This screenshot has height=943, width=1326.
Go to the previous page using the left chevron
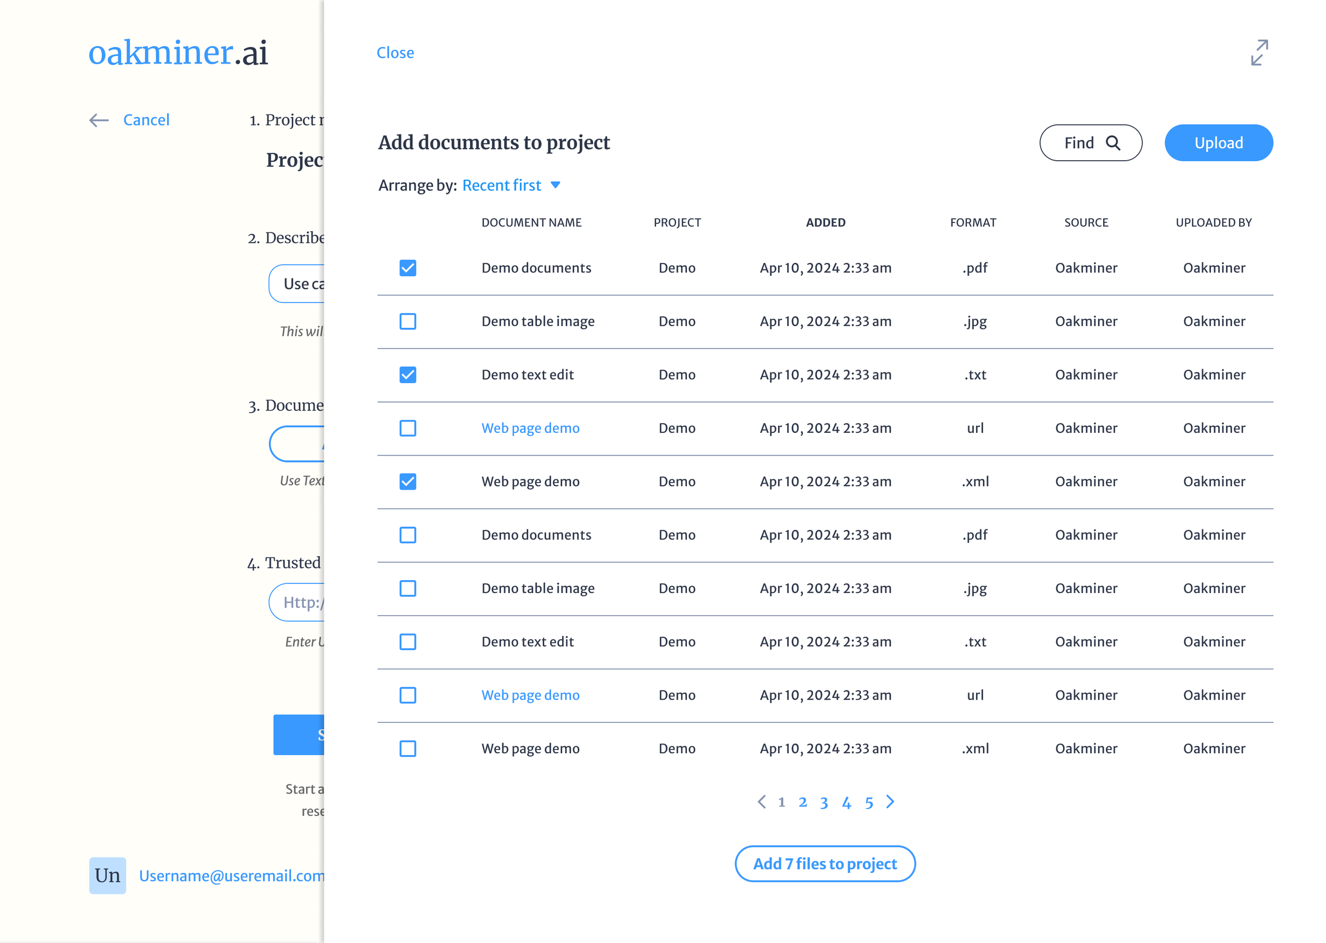click(762, 802)
